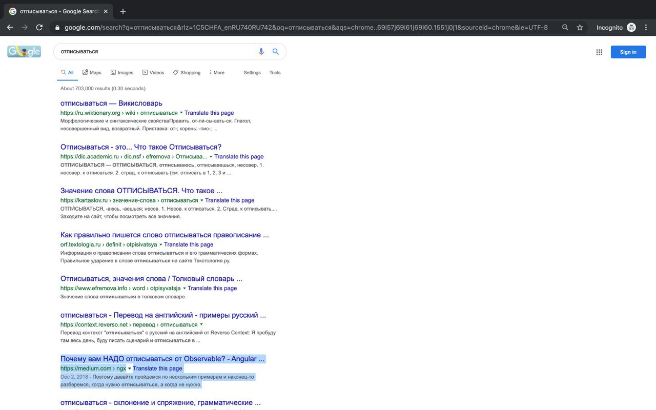Open the More search categories menu
Screen dimensions: 656x410
click(x=217, y=73)
